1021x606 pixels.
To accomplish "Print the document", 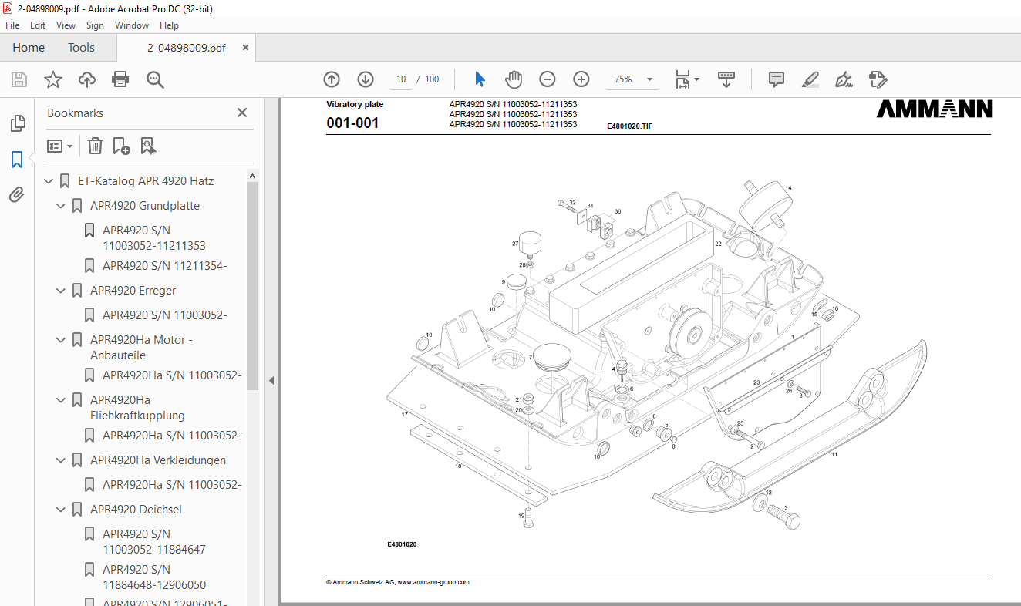I will (120, 79).
